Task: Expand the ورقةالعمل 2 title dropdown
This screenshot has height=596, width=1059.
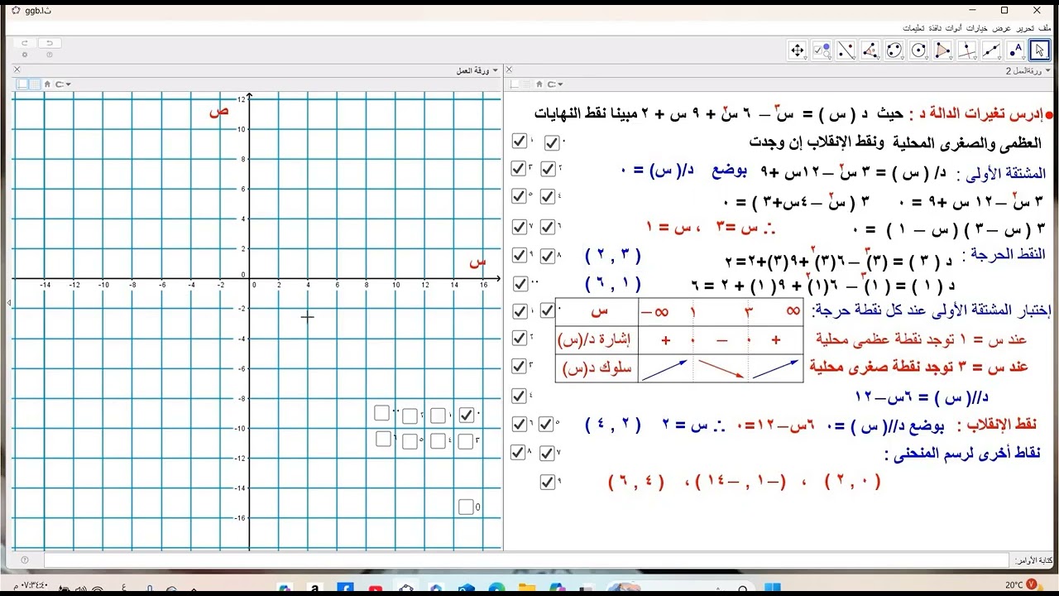Action: point(1049,71)
